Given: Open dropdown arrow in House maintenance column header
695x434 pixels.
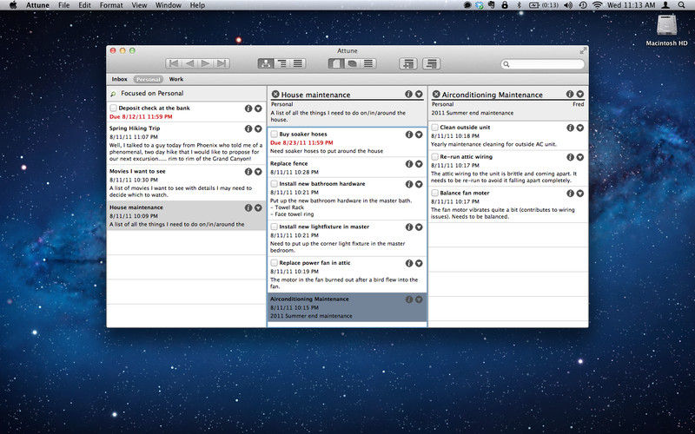Looking at the screenshot, I should click(x=419, y=94).
